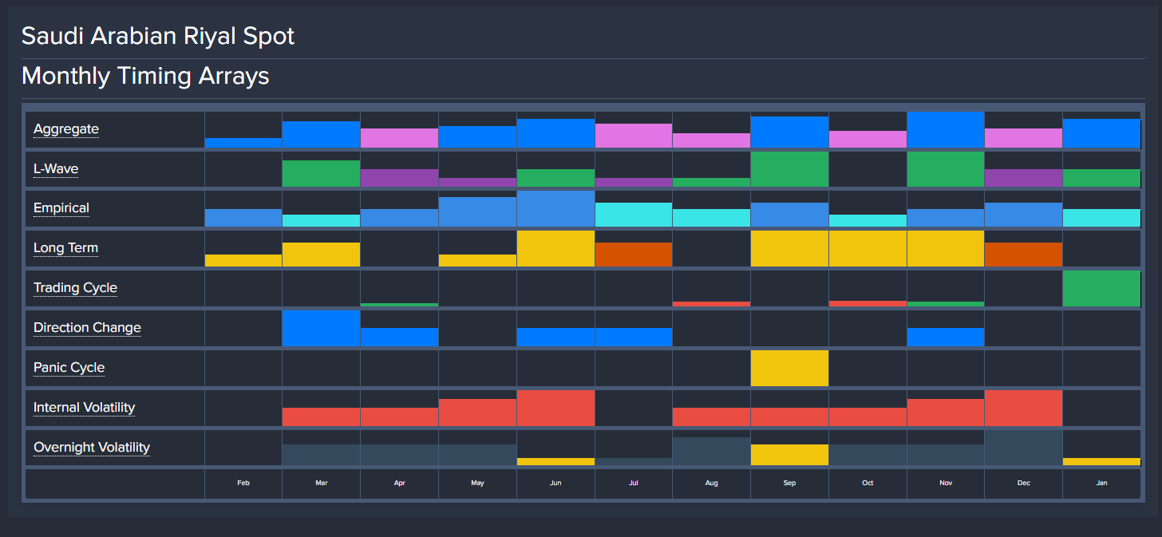The height and width of the screenshot is (537, 1162).
Task: Open the Overnight Volatility link
Action: pos(91,448)
